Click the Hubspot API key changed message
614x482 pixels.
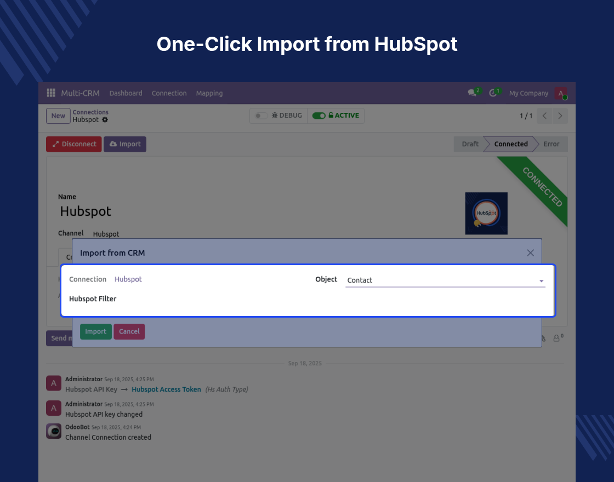point(104,414)
